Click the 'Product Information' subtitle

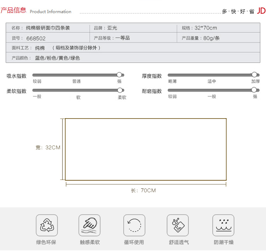(50, 12)
